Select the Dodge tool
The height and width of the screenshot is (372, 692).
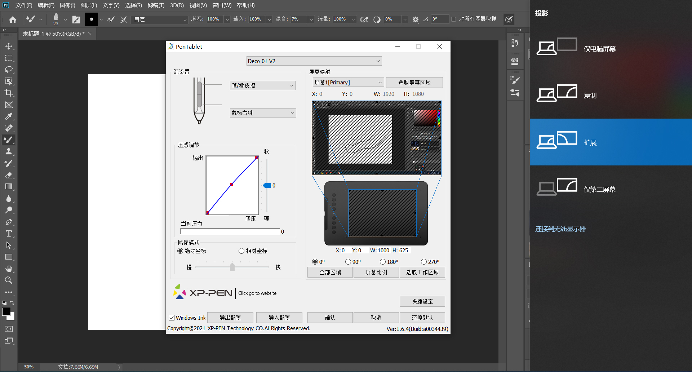pos(9,210)
